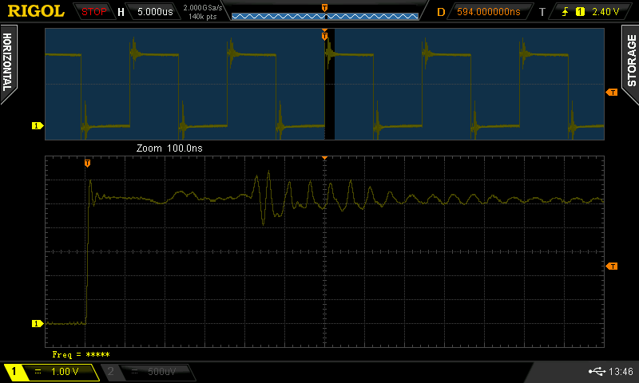Image resolution: width=639 pixels, height=383 pixels.
Task: Click the orange T marker above the memory bar
Action: 325,8
